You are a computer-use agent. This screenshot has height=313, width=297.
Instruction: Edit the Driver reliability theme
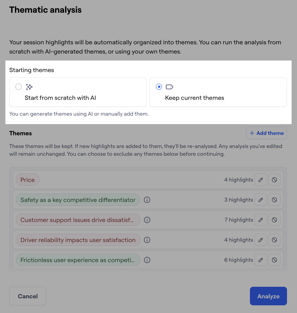pos(261,240)
